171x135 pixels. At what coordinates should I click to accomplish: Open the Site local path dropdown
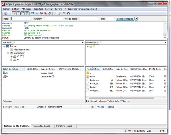tap(83, 43)
